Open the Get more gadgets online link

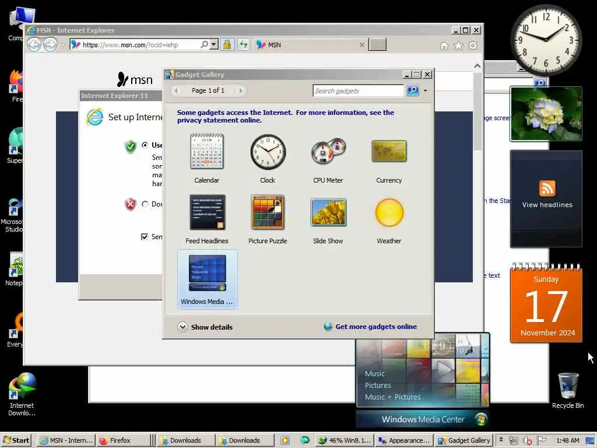tap(376, 327)
